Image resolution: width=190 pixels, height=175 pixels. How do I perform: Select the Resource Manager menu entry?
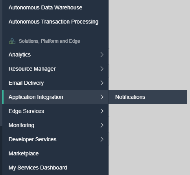55,69
